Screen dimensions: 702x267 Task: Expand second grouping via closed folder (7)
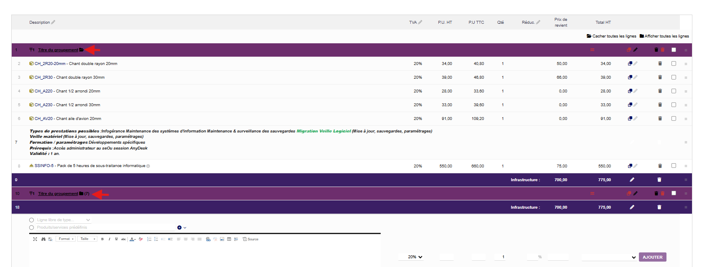point(81,193)
